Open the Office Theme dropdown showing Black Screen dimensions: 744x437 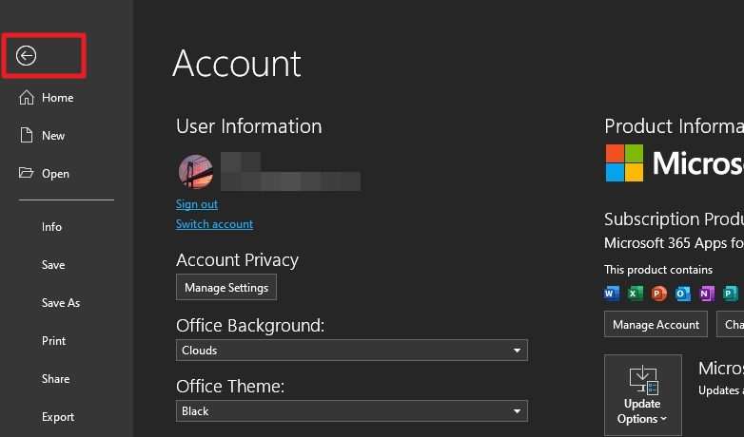tap(352, 411)
